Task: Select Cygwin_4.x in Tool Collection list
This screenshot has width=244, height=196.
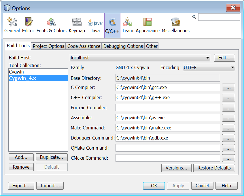Action: (x=38, y=78)
